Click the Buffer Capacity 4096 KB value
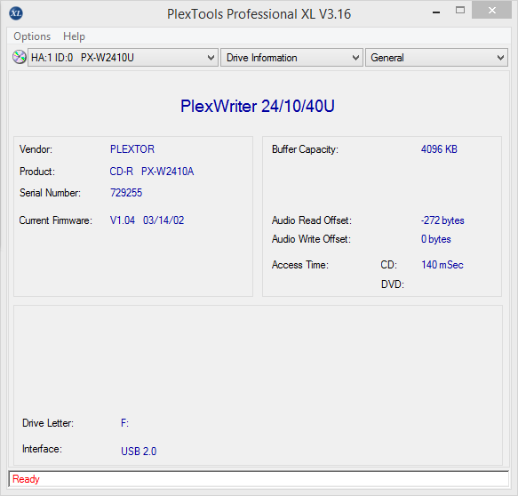The width and height of the screenshot is (518, 496). 439,149
